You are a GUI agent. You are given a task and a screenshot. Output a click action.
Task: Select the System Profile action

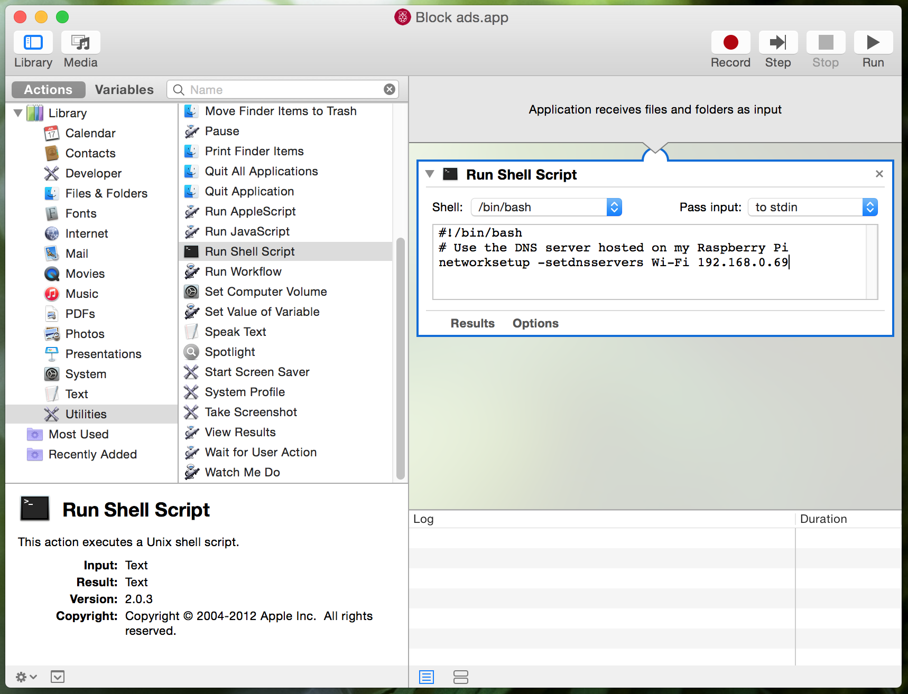click(286, 392)
